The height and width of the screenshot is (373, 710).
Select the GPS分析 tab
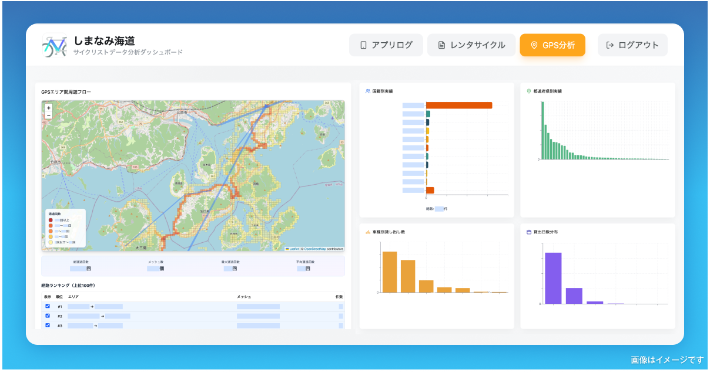[x=552, y=45]
